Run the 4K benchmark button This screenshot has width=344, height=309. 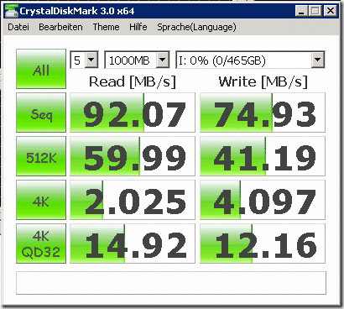point(41,200)
